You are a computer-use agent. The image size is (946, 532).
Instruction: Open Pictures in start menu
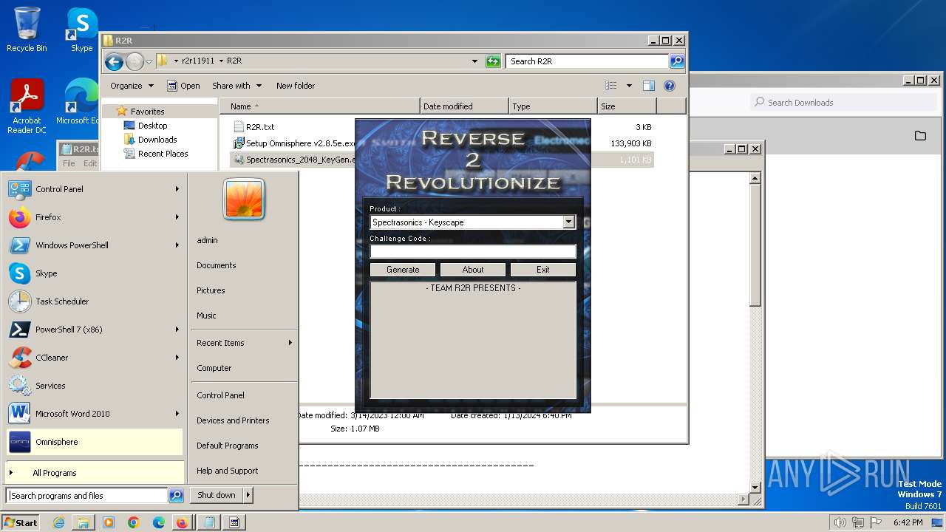tap(211, 290)
